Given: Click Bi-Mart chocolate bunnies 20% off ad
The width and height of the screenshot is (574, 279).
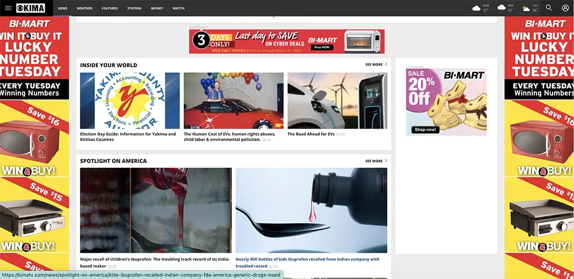Looking at the screenshot, I should tap(446, 102).
